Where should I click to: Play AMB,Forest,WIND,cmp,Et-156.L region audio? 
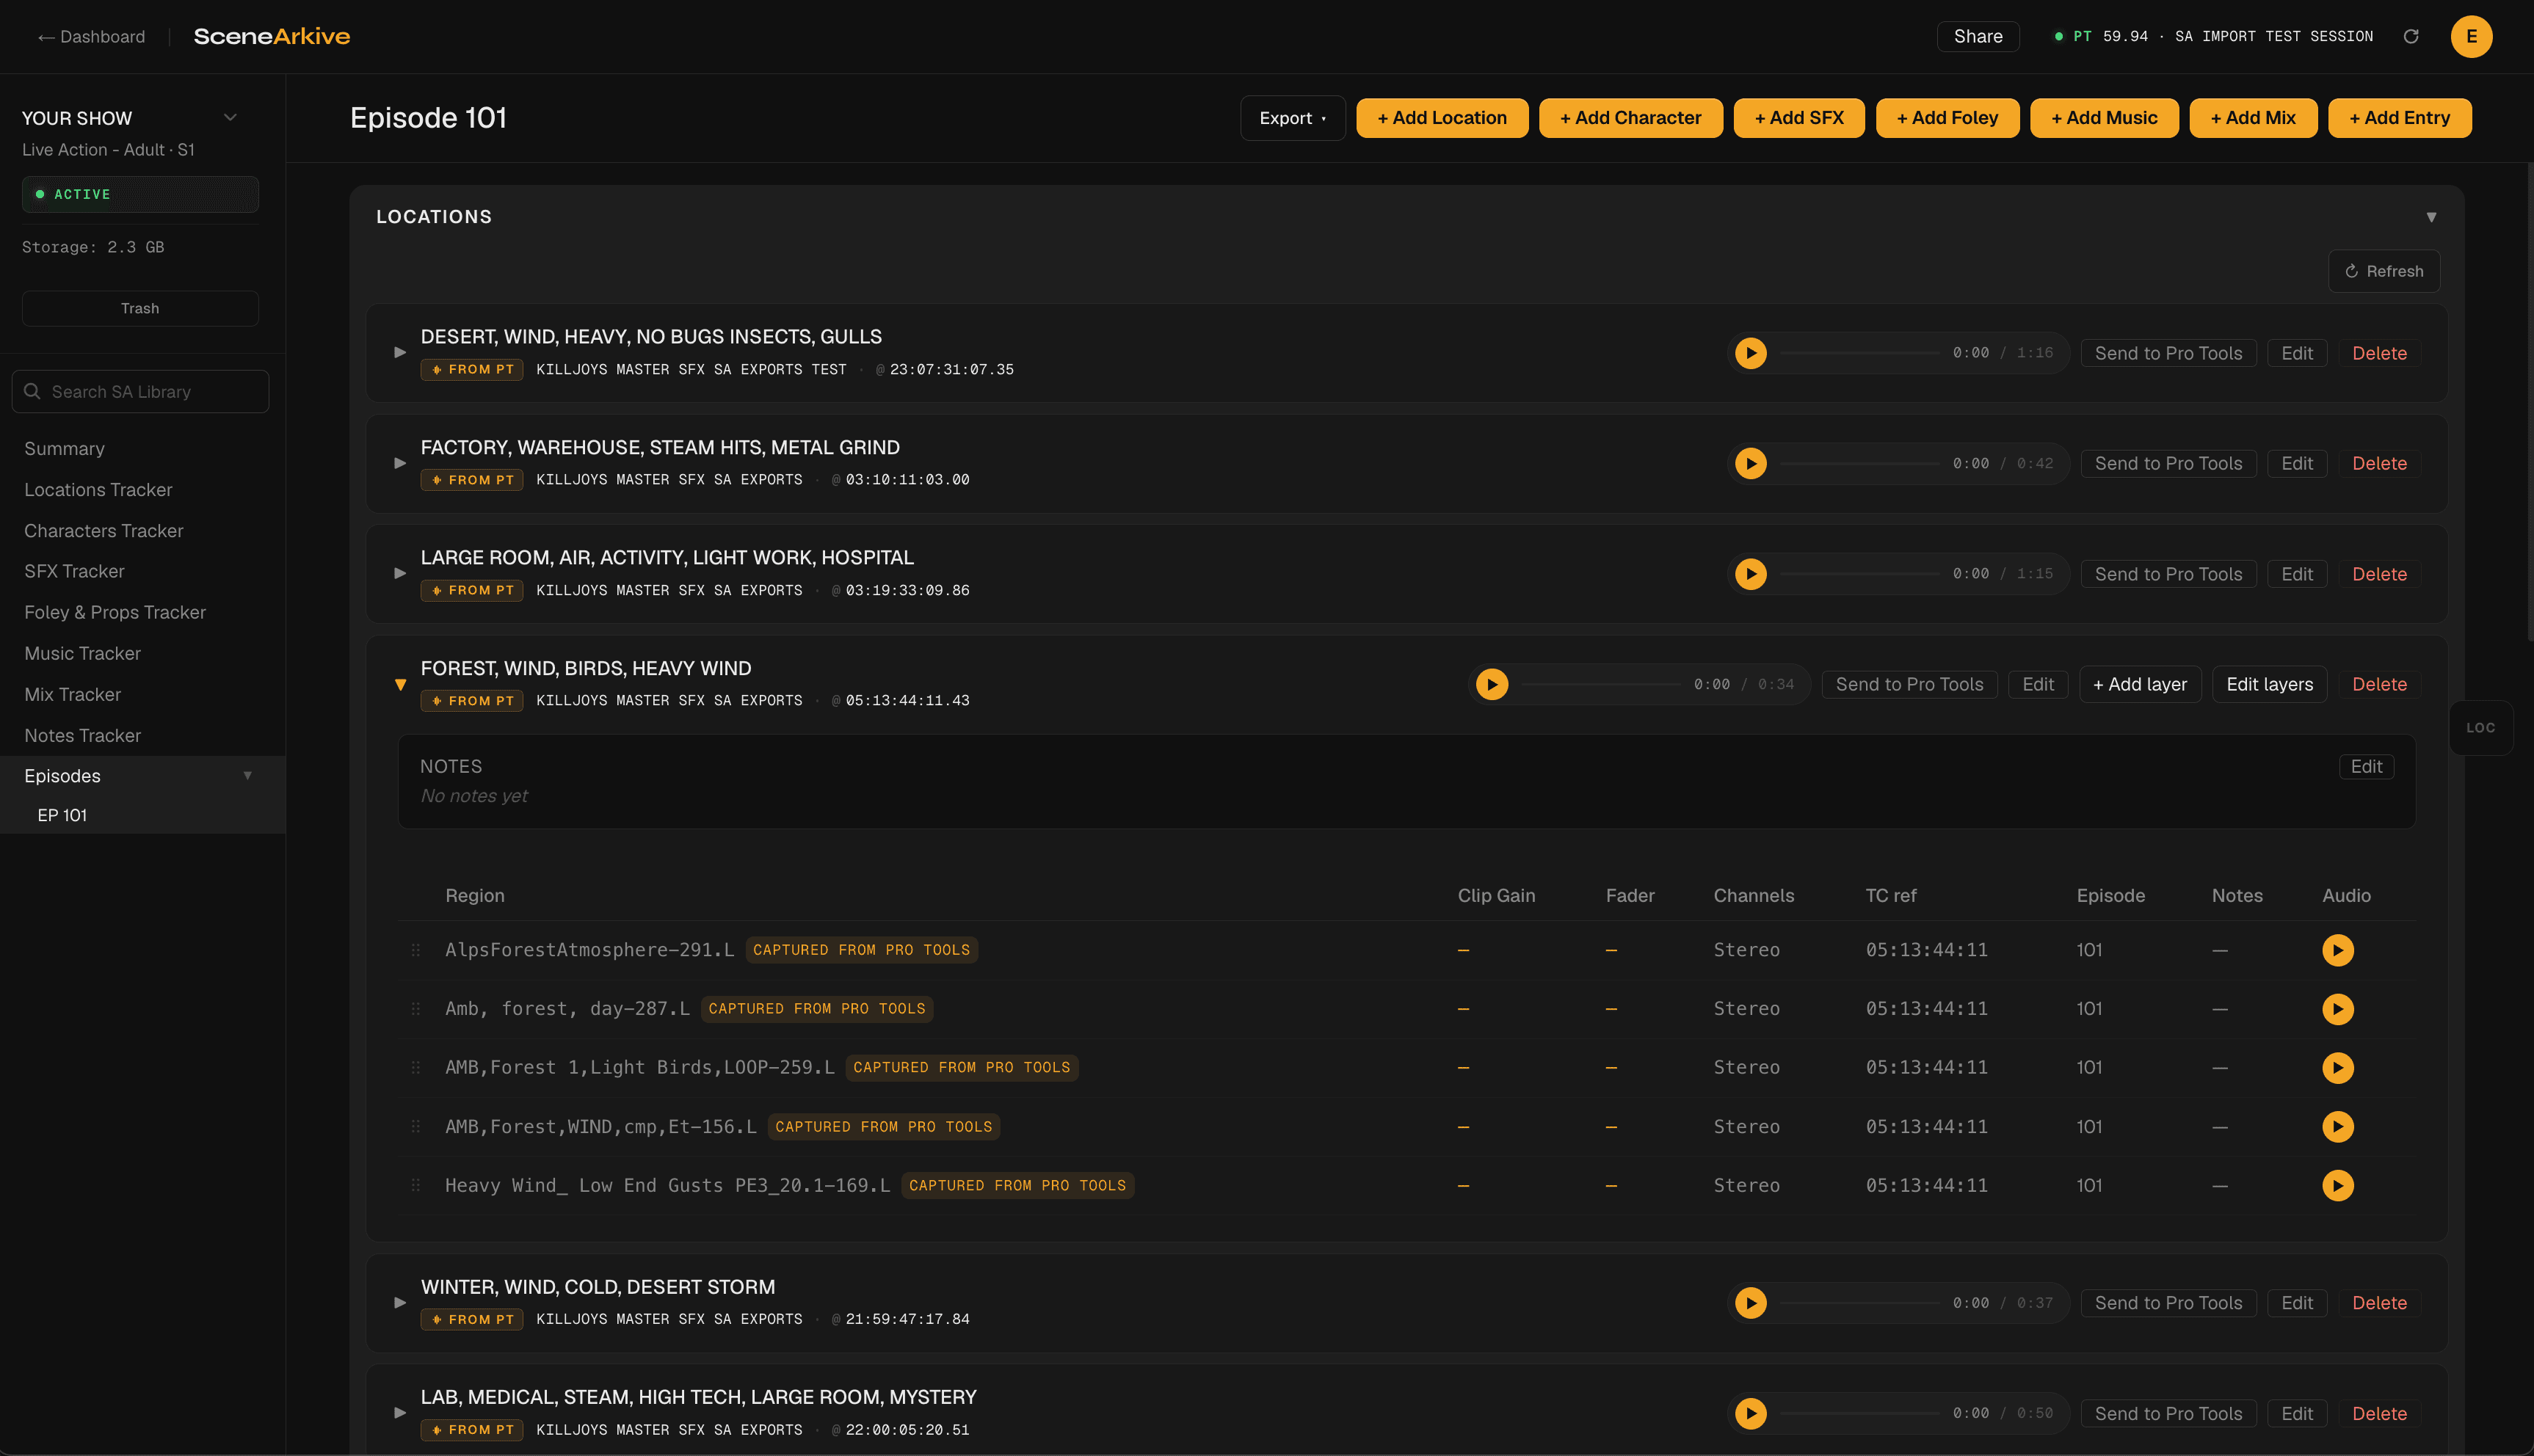tap(2337, 1127)
